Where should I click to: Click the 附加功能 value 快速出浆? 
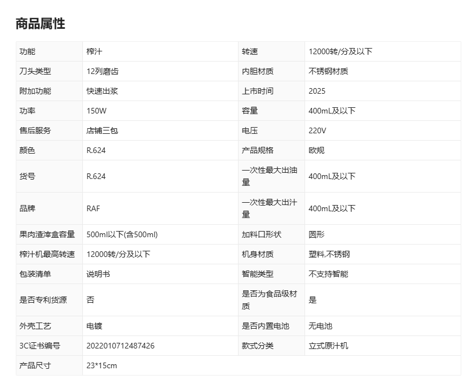tap(102, 91)
